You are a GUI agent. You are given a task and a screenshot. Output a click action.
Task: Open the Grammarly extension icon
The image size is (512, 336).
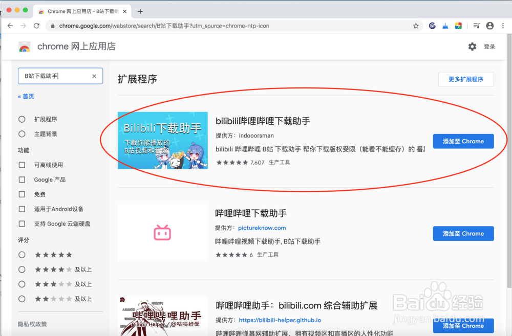432,26
